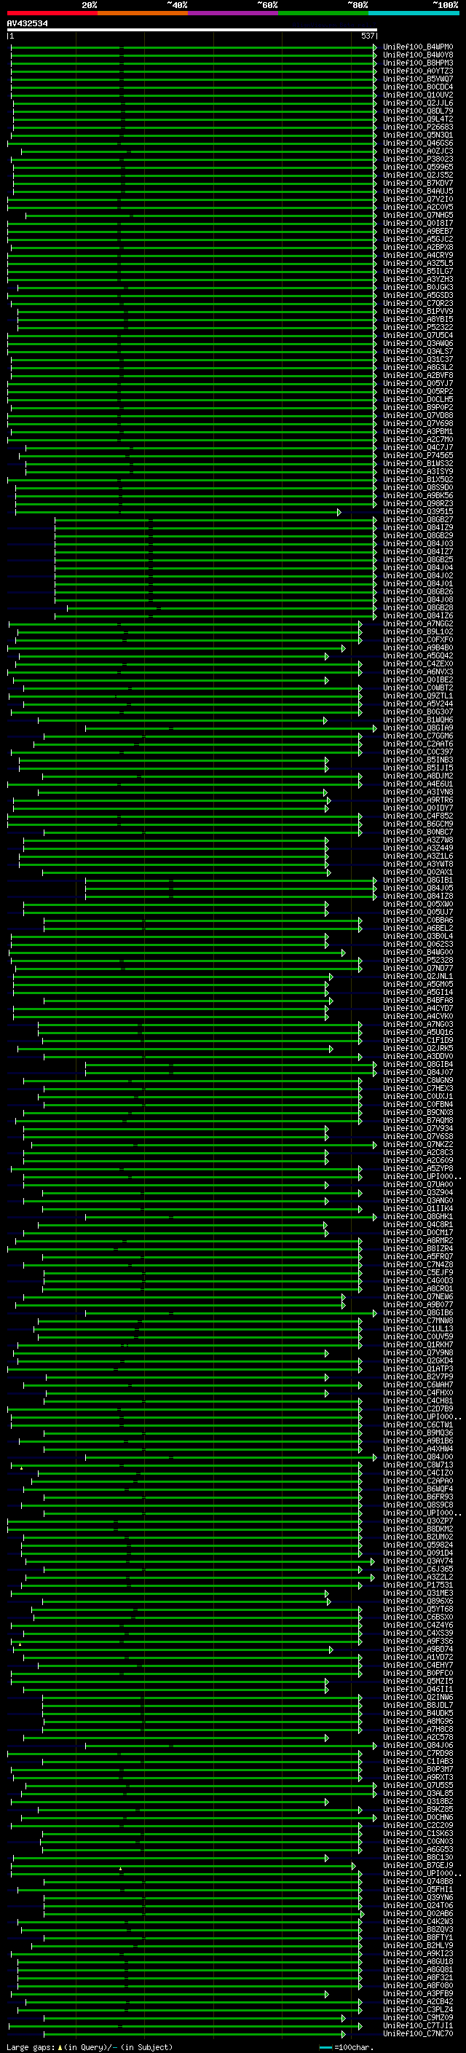
Task: Select label UniRef100_P52328
Action: [417, 961]
